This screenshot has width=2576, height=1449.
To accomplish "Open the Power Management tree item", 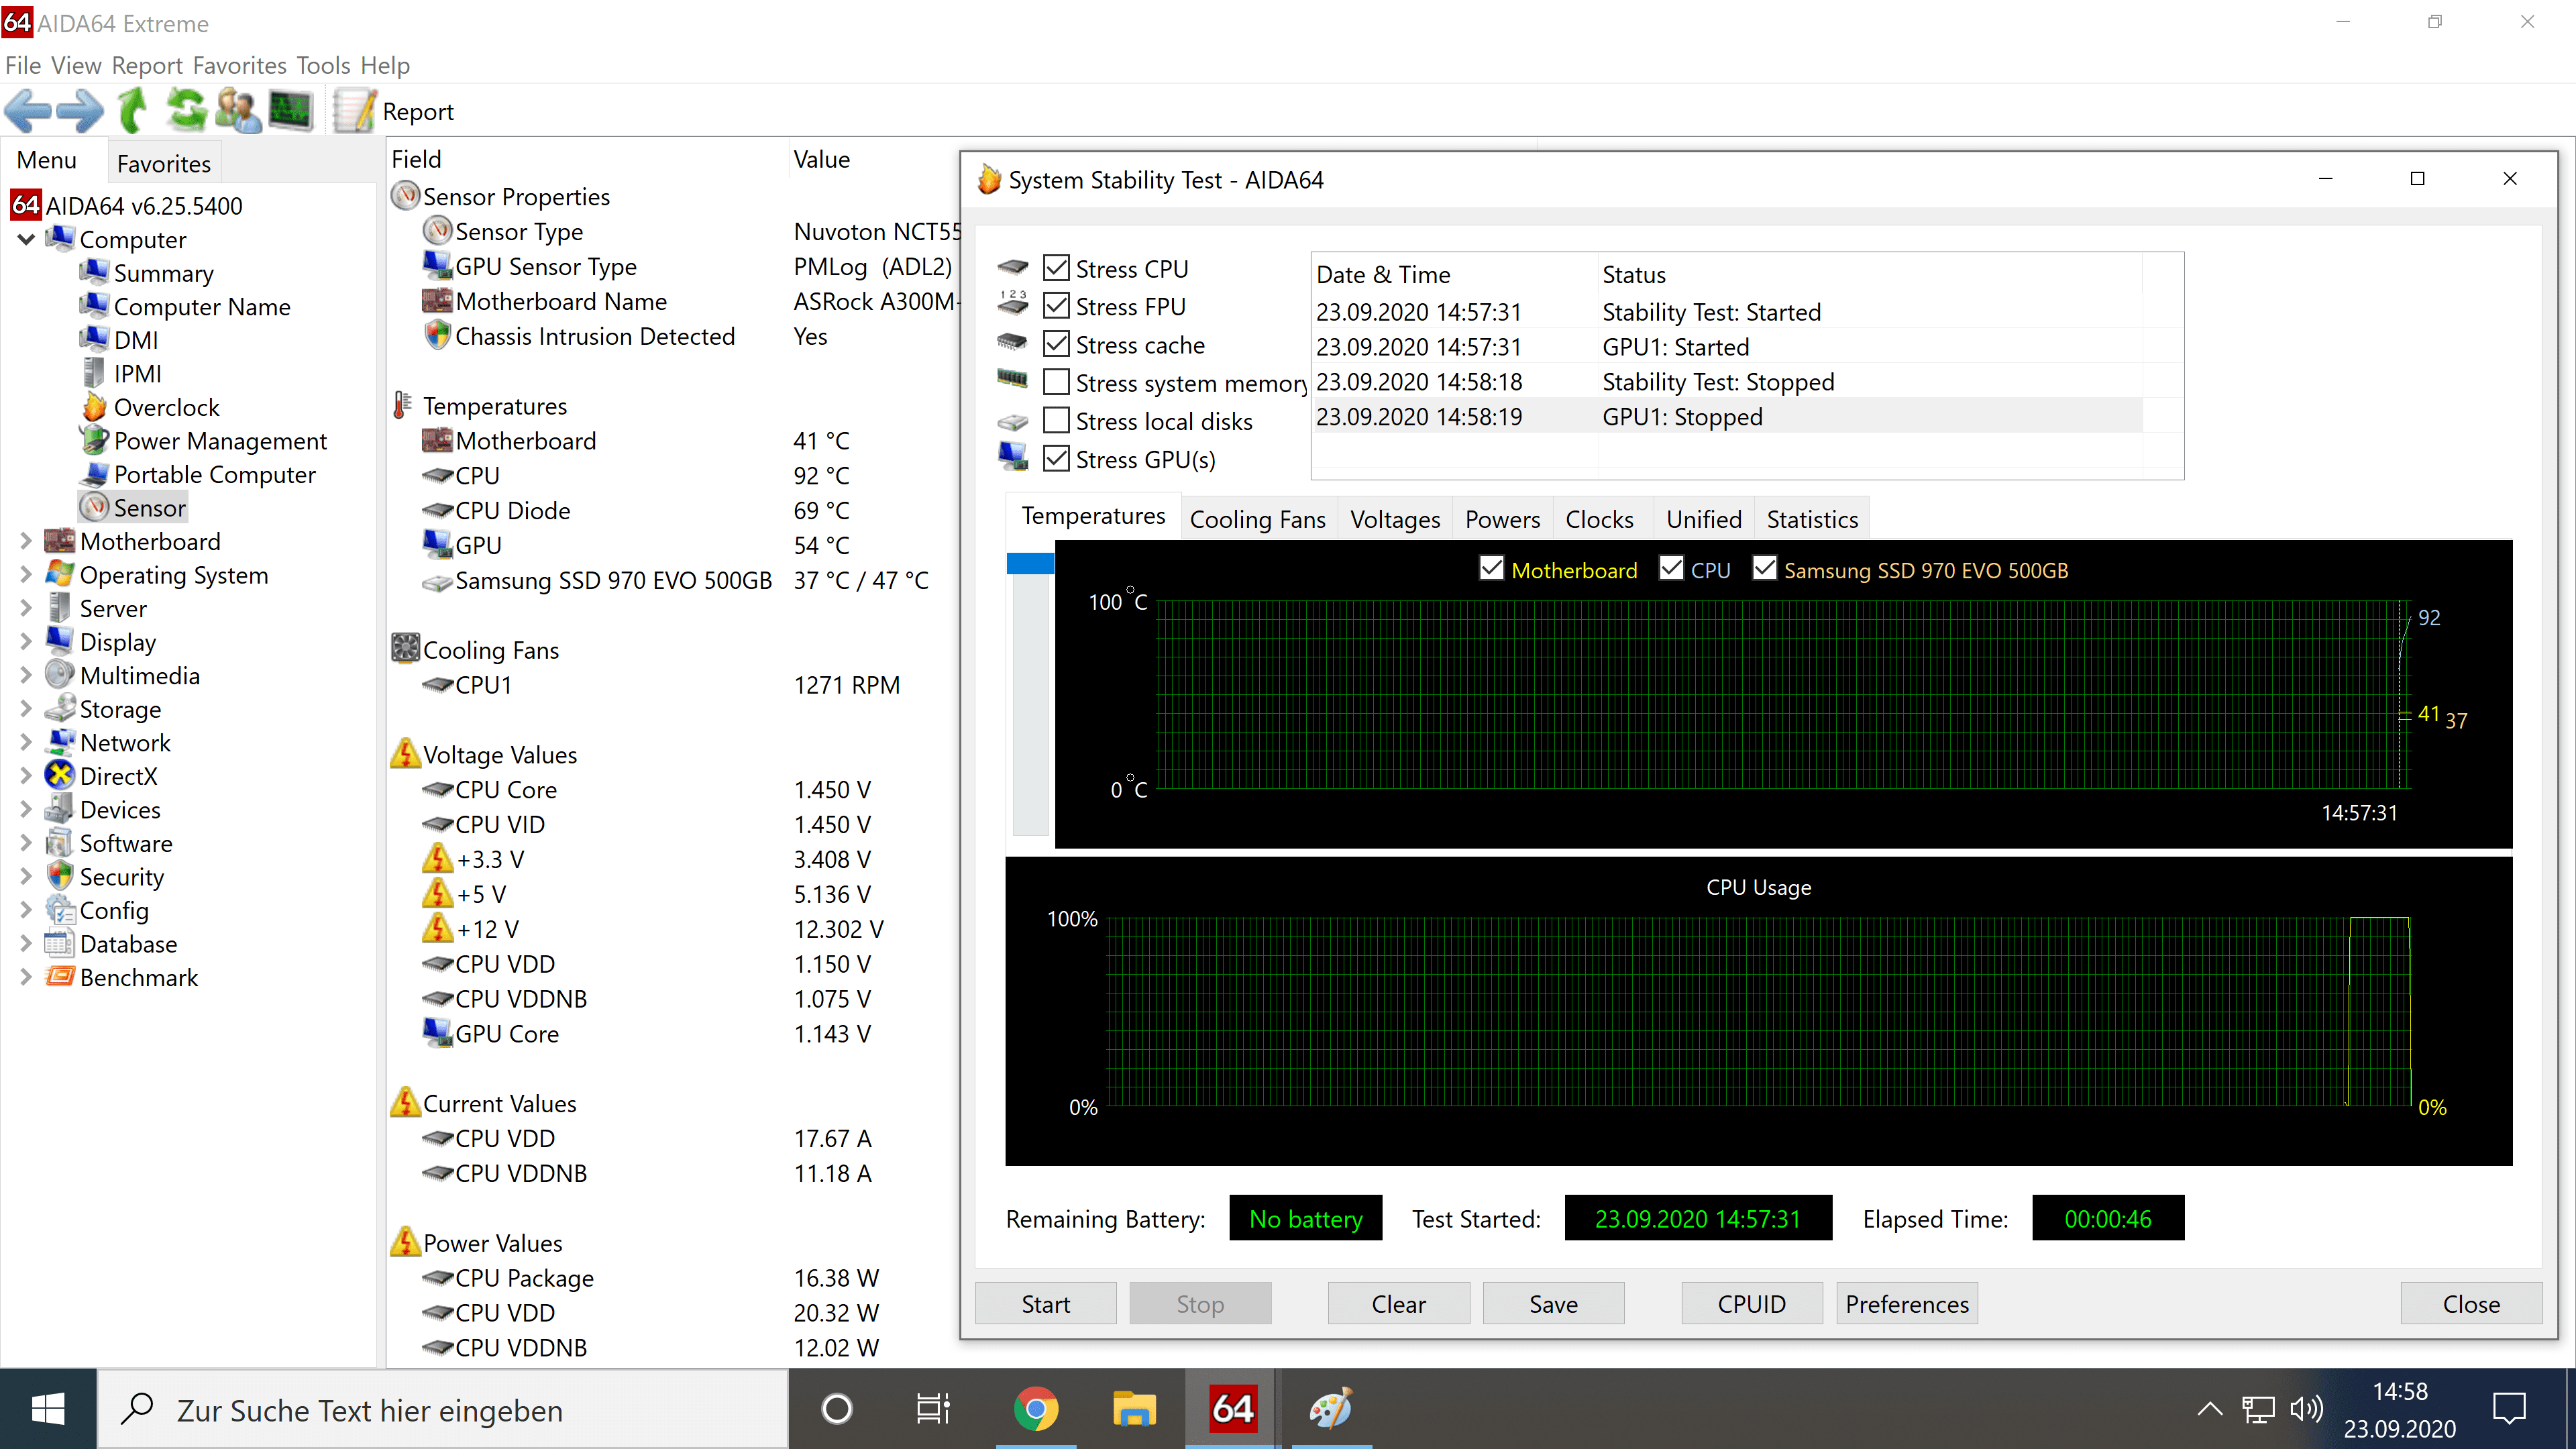I will (220, 441).
